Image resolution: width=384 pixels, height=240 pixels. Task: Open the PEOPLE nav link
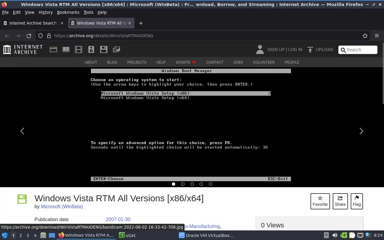(x=292, y=62)
